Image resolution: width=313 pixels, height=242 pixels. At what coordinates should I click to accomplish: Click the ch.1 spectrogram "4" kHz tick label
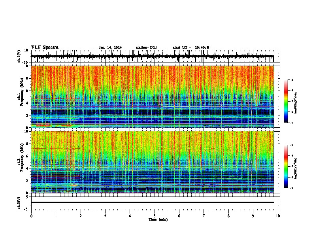pyautogui.click(x=28, y=103)
